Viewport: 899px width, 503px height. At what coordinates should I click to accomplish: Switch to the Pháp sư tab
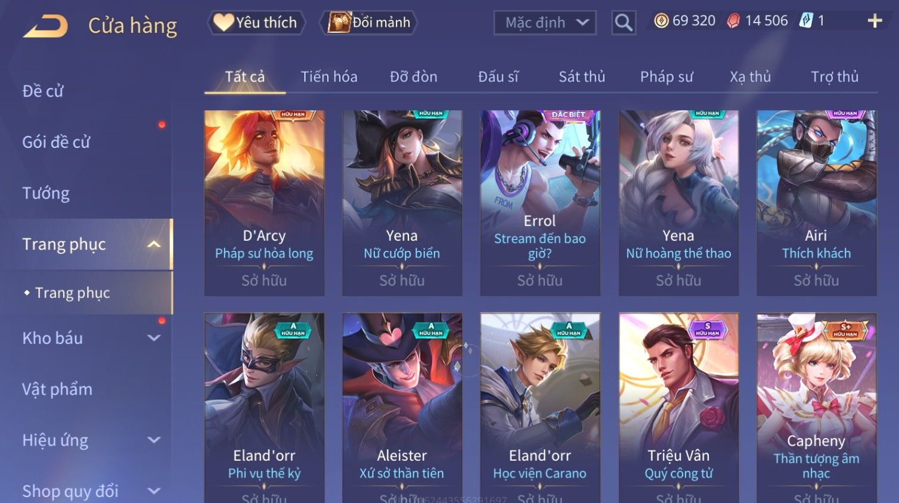coord(666,77)
